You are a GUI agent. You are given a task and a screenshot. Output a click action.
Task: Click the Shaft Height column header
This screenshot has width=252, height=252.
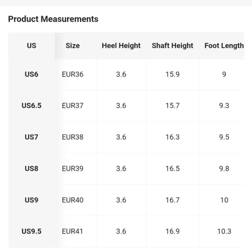(x=172, y=46)
